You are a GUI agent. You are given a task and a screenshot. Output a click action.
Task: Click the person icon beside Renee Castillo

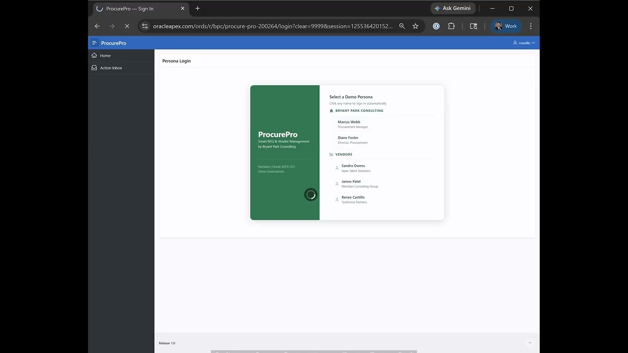pos(337,200)
